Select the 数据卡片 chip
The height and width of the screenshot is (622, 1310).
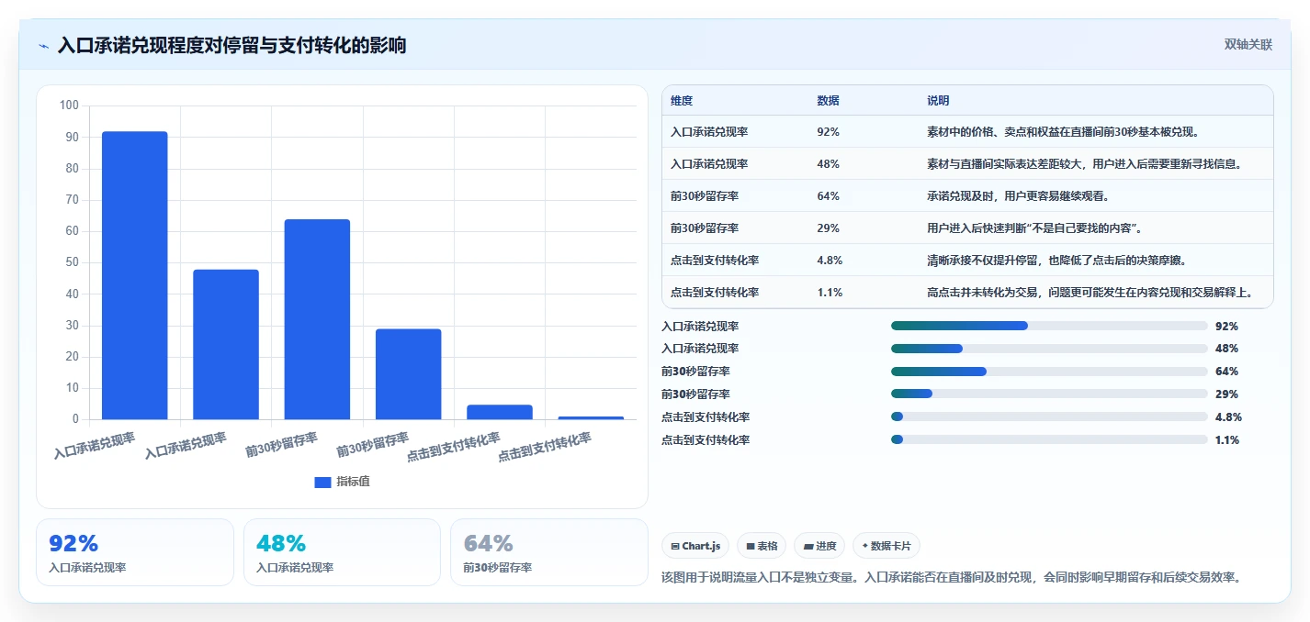pyautogui.click(x=887, y=546)
